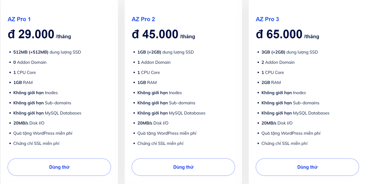The height and width of the screenshot is (184, 365).
Task: Click the 2GB RAM feature in AZ Pro 3
Action: pos(271,83)
